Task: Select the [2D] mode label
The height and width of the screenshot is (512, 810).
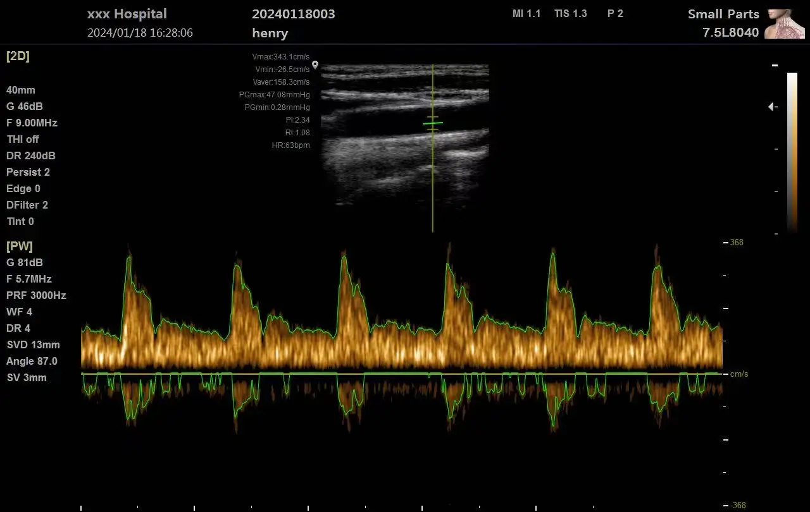Action: tap(18, 56)
